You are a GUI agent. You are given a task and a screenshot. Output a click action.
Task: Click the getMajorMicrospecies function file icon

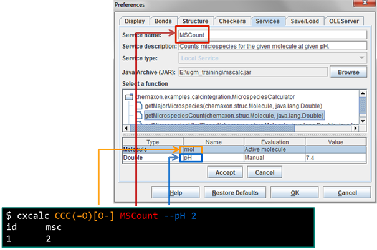139,106
